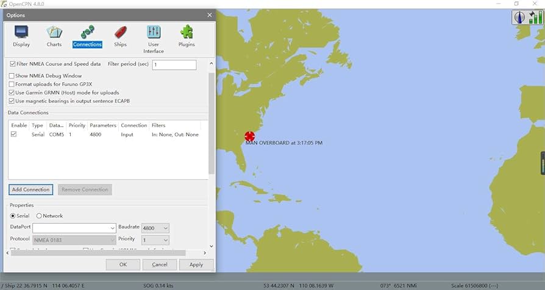Viewport: 545px width, 290px height.
Task: Click the horizontal scrollbar thumb in options
Action: 98,253
